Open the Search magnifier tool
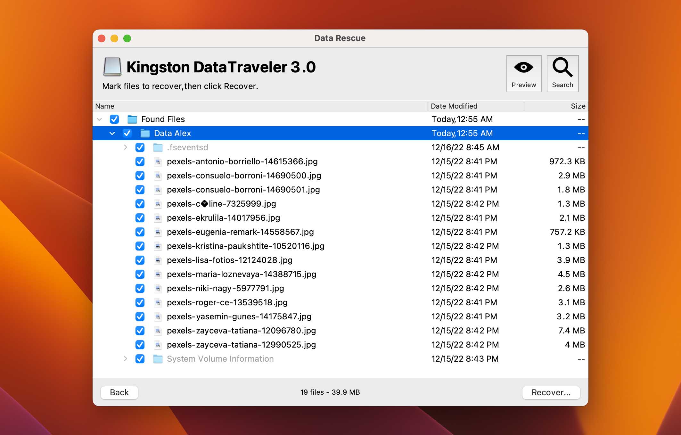The image size is (681, 435). (562, 74)
